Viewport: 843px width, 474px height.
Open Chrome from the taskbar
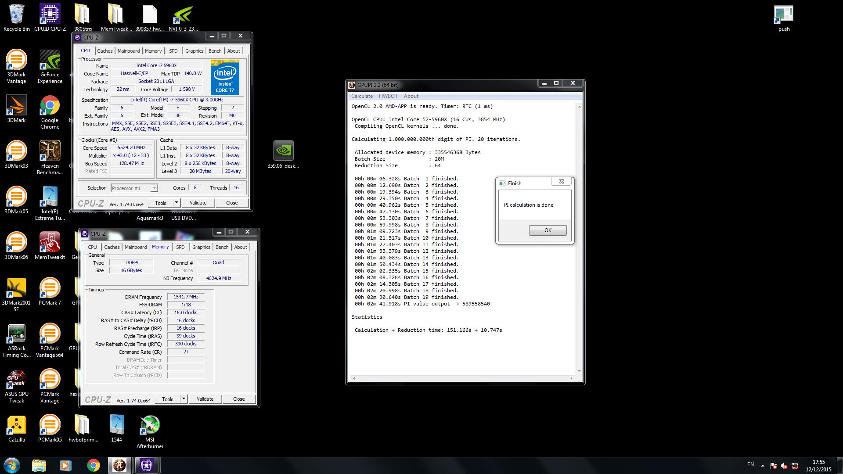93,465
